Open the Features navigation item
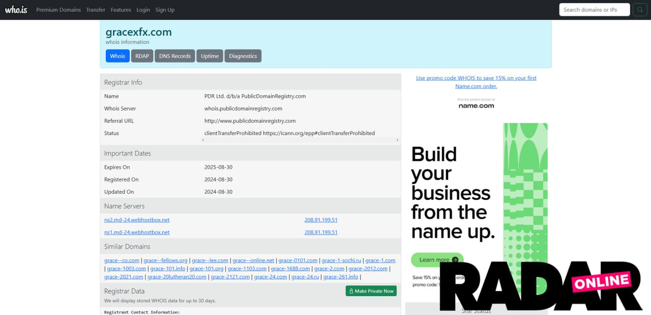The image size is (651, 315). (x=121, y=10)
